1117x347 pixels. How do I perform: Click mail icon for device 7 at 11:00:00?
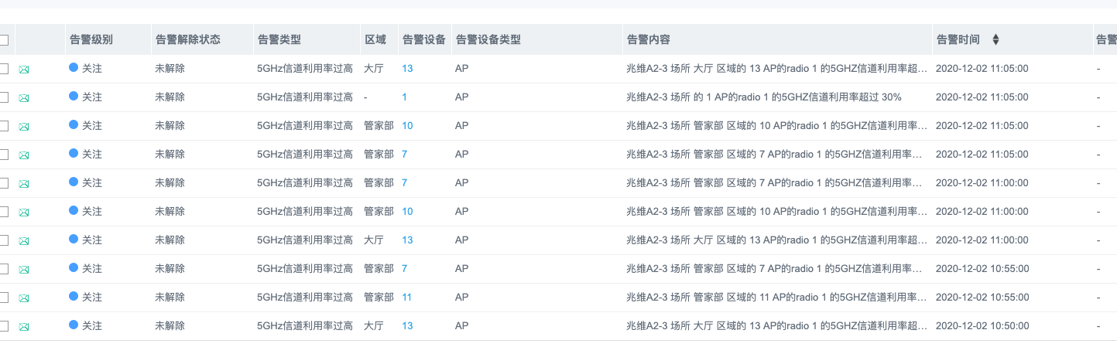[24, 184]
